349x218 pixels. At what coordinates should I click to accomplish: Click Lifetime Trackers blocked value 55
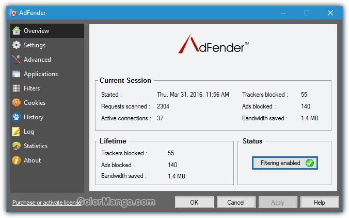pos(171,153)
